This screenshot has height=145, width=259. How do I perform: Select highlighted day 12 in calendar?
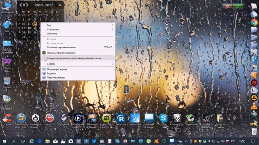click(x=35, y=24)
